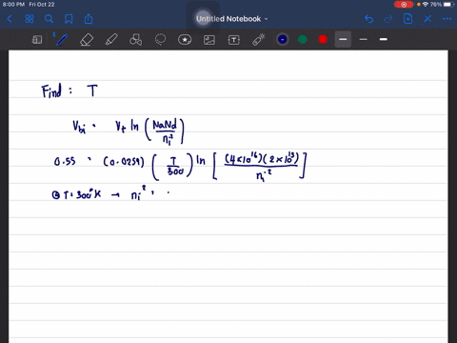Select the Pen tool
This screenshot has height=343, width=457.
click(61, 40)
